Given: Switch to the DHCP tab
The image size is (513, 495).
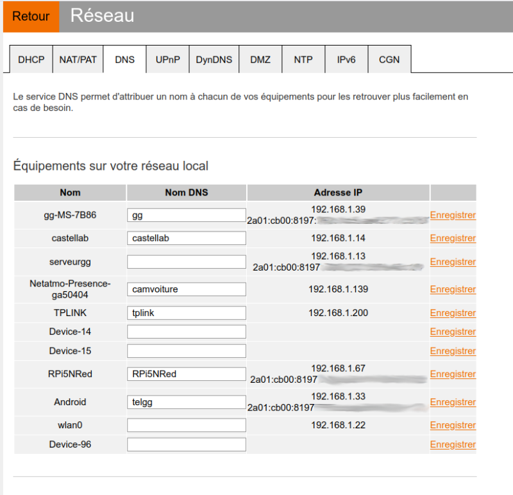Looking at the screenshot, I should 31,60.
